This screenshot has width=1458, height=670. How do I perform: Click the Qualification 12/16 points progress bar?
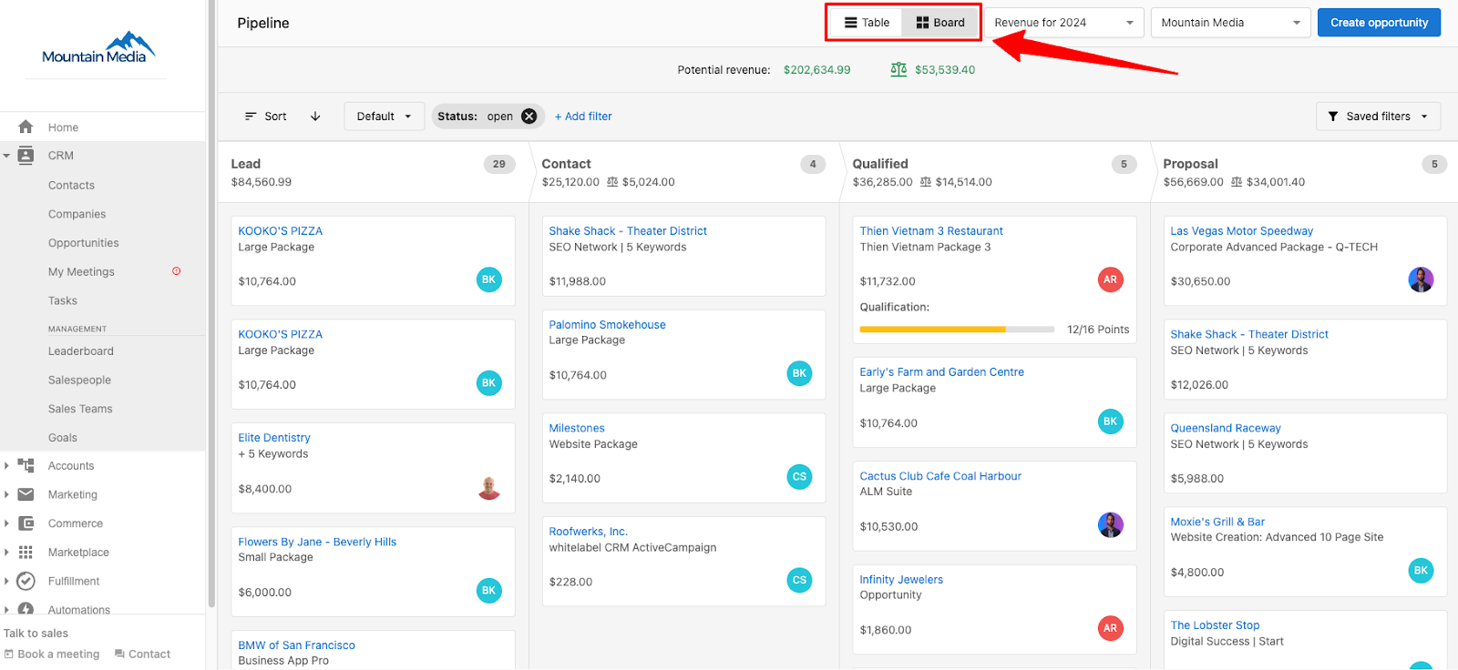[957, 330]
